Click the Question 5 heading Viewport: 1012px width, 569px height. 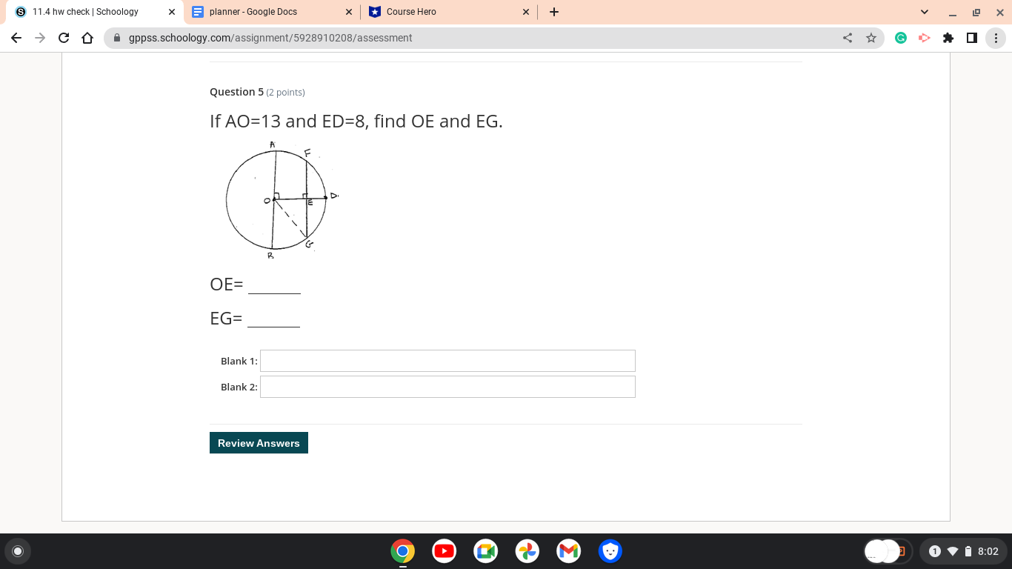point(237,92)
